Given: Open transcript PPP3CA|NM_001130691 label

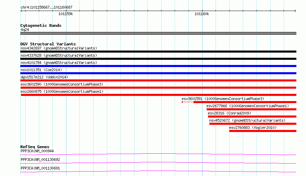Looking at the screenshot, I should pos(40,168).
